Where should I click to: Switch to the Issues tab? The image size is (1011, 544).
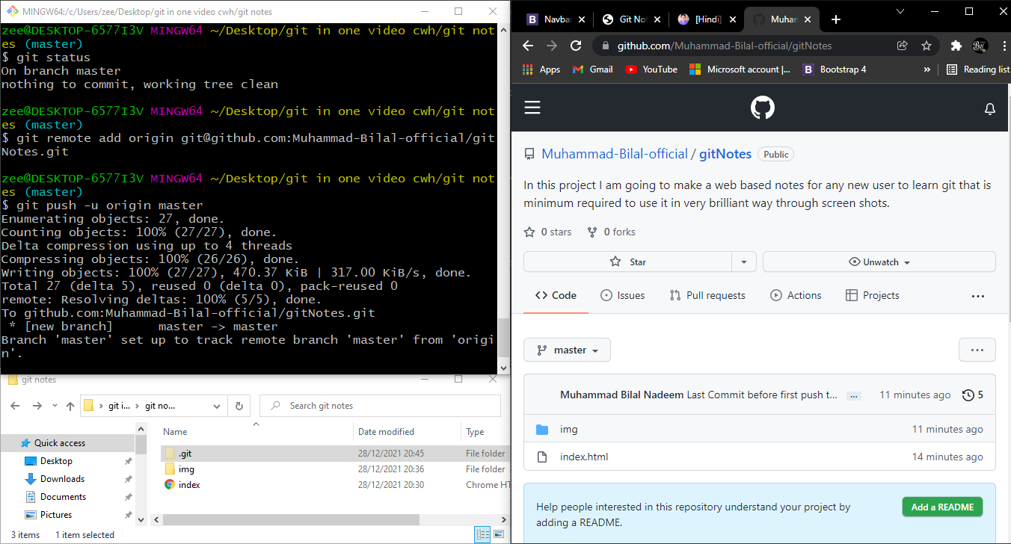click(622, 295)
